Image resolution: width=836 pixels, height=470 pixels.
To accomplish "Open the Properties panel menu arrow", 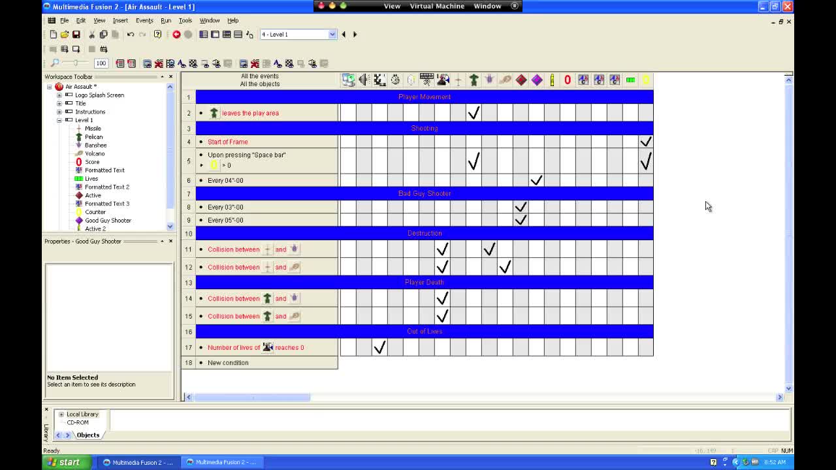I will (162, 242).
